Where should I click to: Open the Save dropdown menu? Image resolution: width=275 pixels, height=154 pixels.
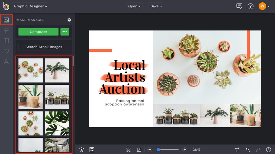(156, 6)
